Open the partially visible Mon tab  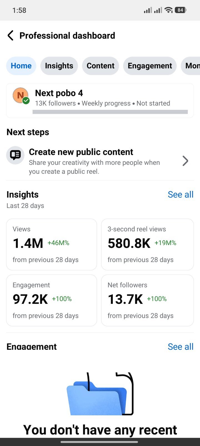pos(191,66)
